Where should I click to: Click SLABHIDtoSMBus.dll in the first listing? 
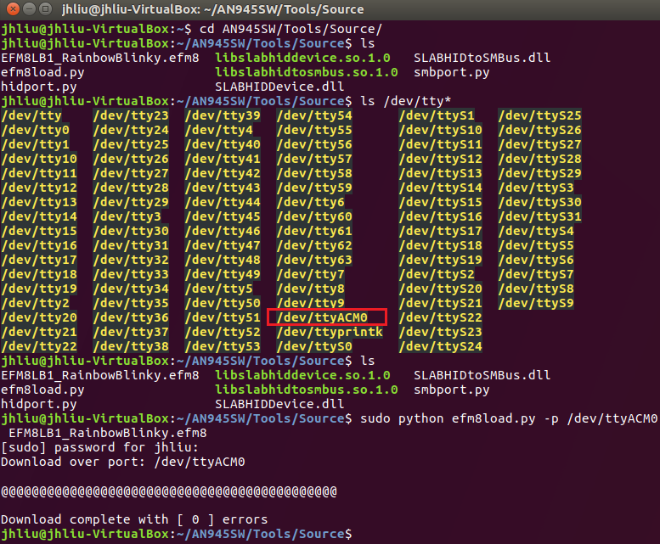(x=482, y=58)
